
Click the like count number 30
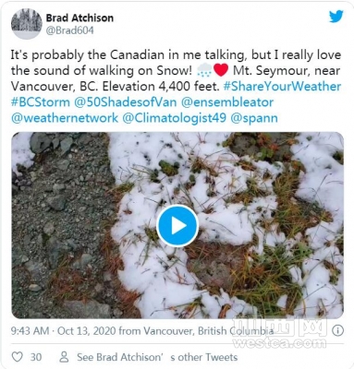click(36, 357)
